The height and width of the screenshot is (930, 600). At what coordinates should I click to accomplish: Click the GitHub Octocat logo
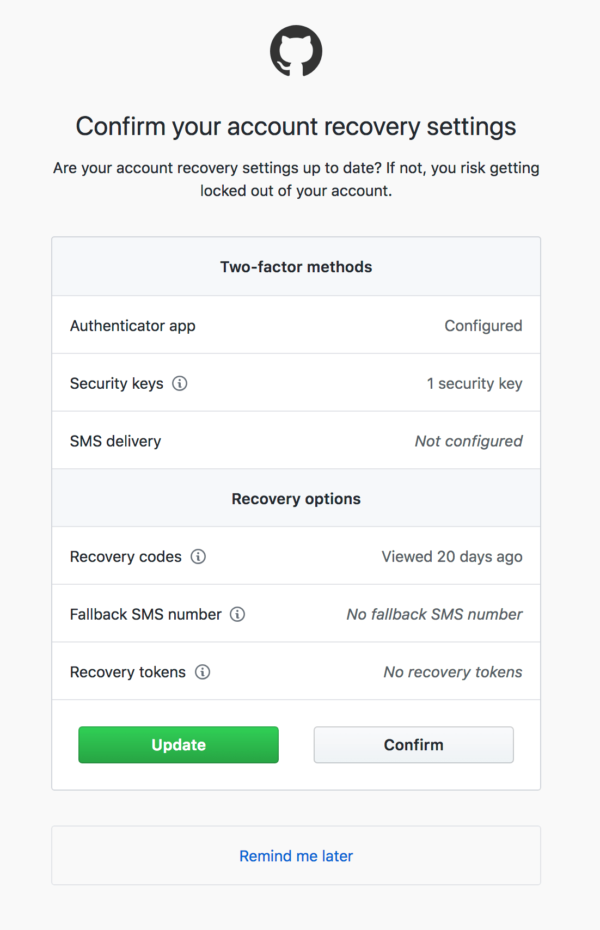(296, 51)
